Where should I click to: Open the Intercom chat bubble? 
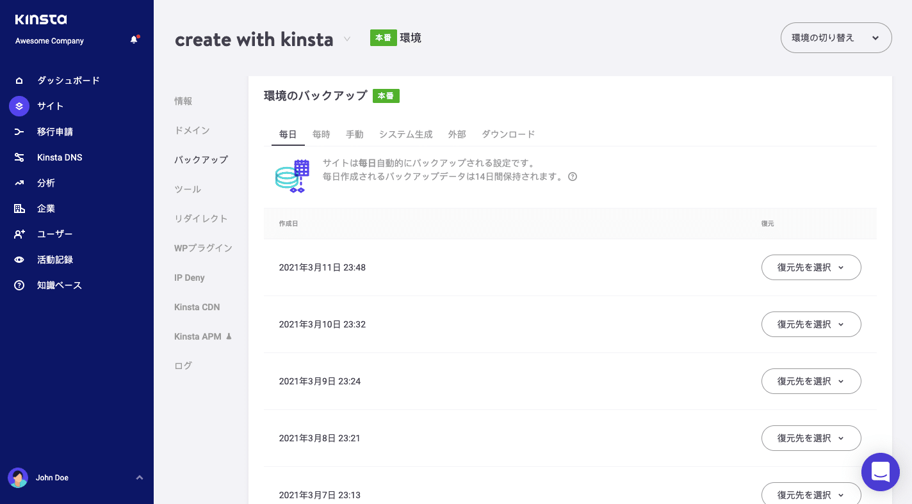[x=881, y=472]
